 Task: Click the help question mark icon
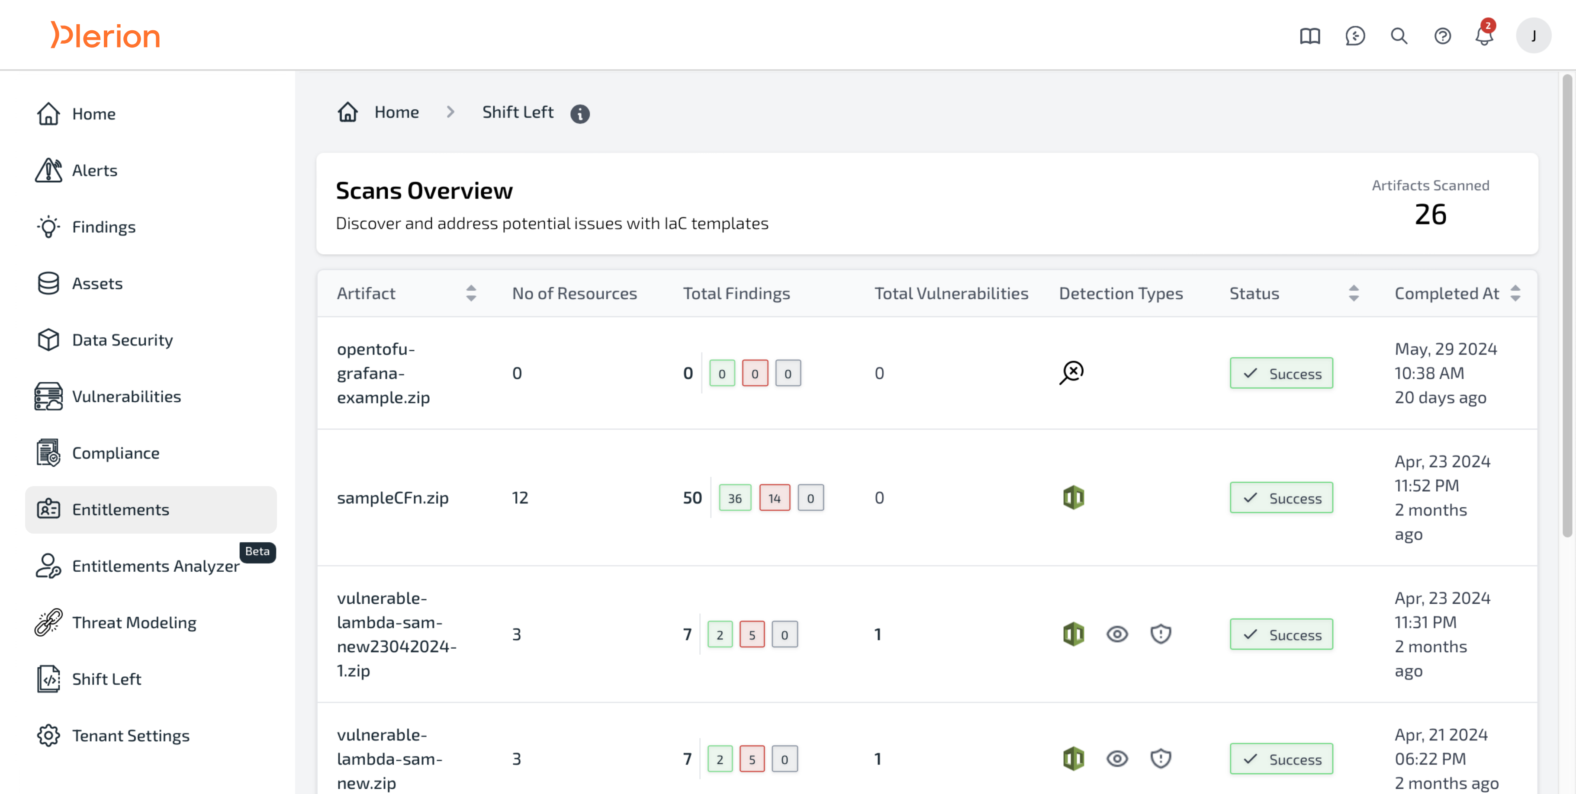click(1442, 36)
